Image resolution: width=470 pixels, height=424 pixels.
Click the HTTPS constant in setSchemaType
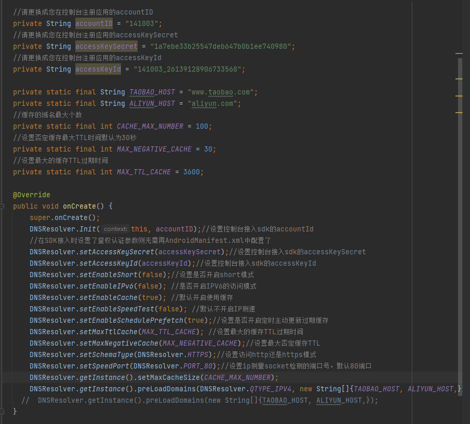tap(198, 354)
